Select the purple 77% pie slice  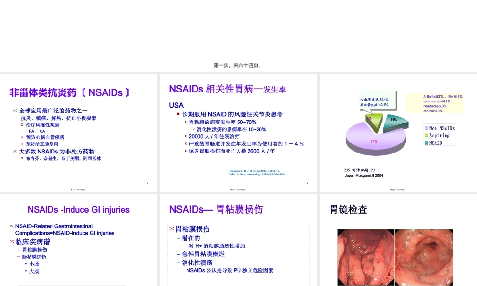pos(374,141)
